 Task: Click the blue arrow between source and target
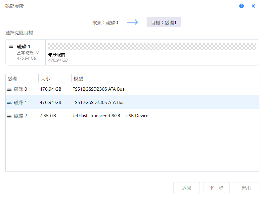[132, 23]
